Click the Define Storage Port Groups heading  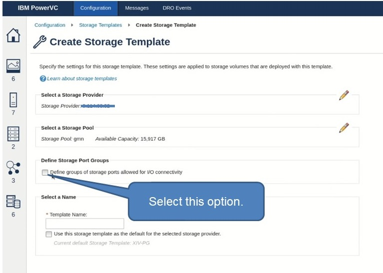pos(75,160)
